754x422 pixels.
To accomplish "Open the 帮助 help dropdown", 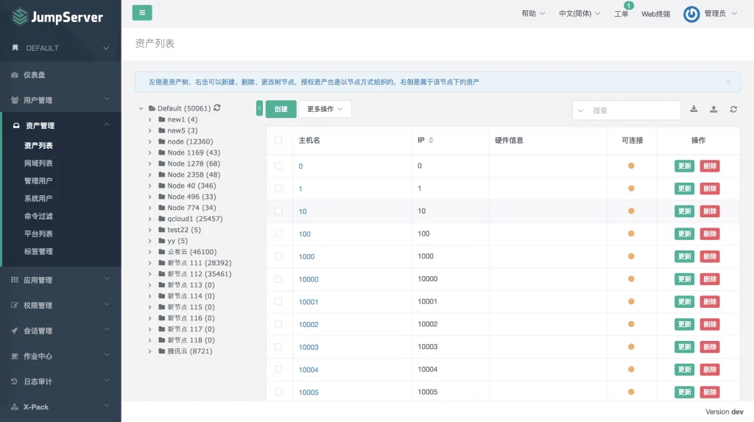I will [533, 13].
